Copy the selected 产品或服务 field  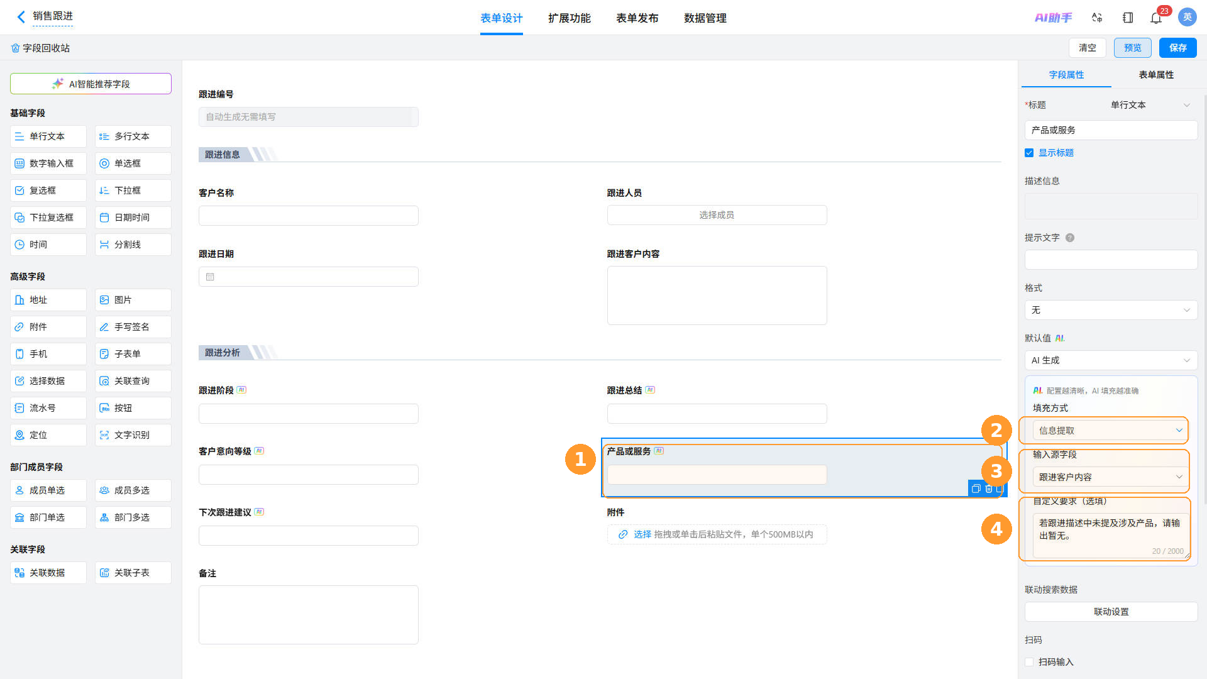(976, 489)
